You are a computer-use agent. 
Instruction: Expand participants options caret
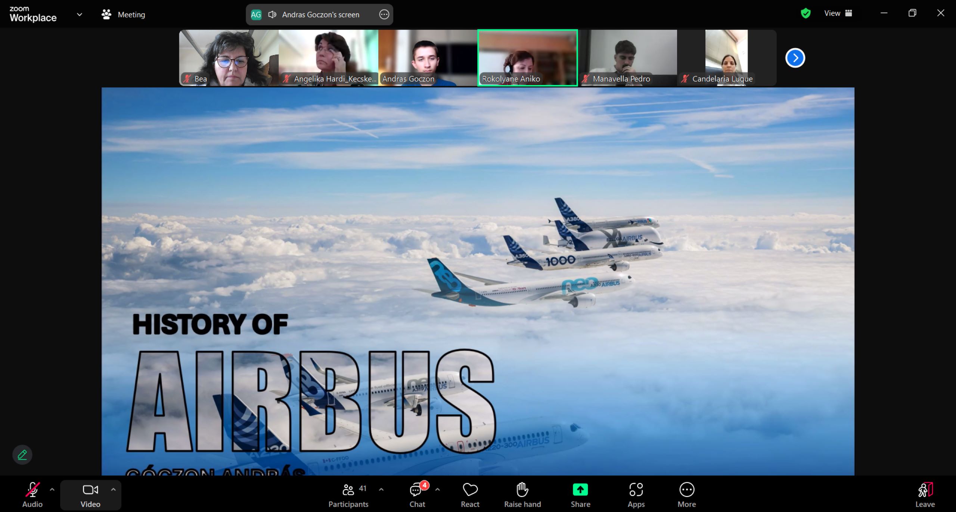[x=381, y=489]
